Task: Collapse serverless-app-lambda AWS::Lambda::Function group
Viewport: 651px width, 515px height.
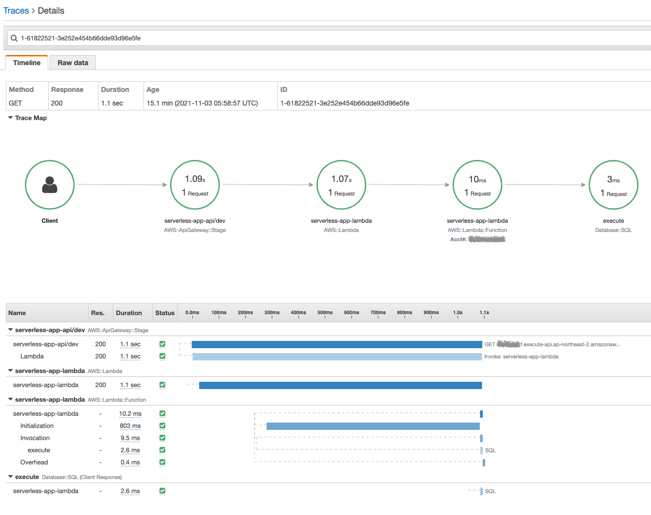Action: point(11,399)
